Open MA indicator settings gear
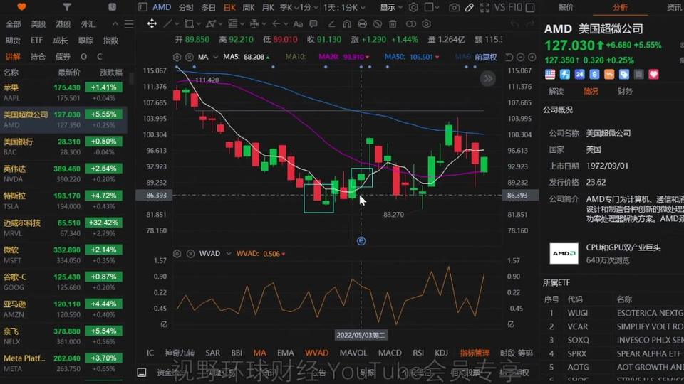684x384 pixels. (177, 57)
